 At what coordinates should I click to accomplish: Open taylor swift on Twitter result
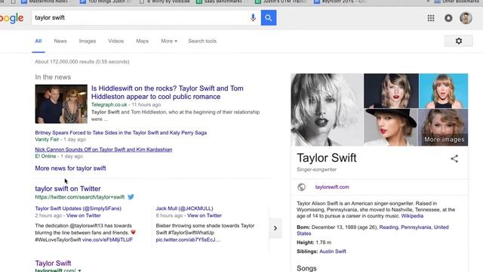point(68,188)
